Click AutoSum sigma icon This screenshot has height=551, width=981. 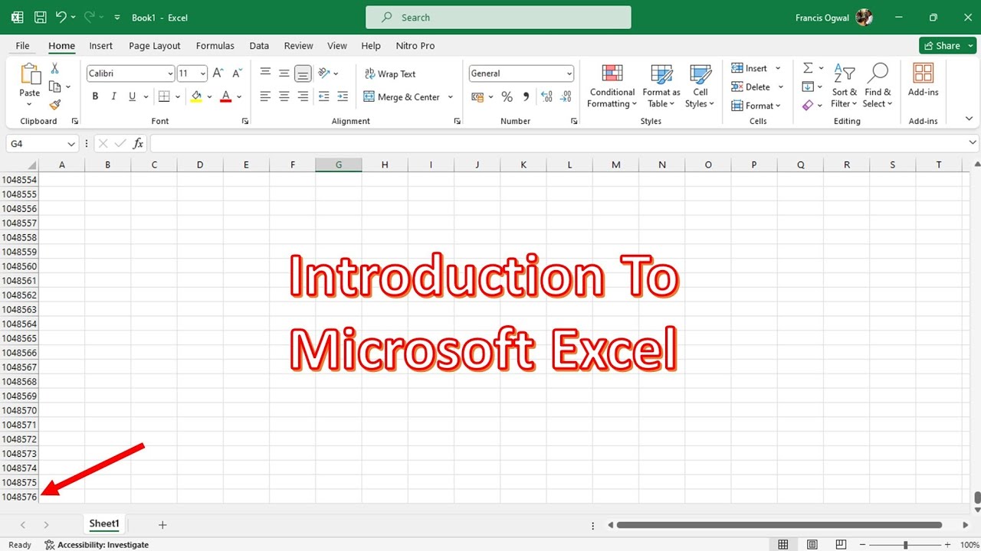808,68
